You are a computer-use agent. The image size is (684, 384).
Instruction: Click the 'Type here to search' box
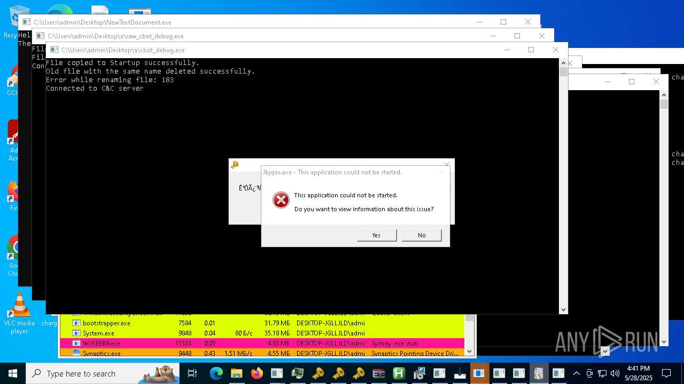(x=103, y=373)
